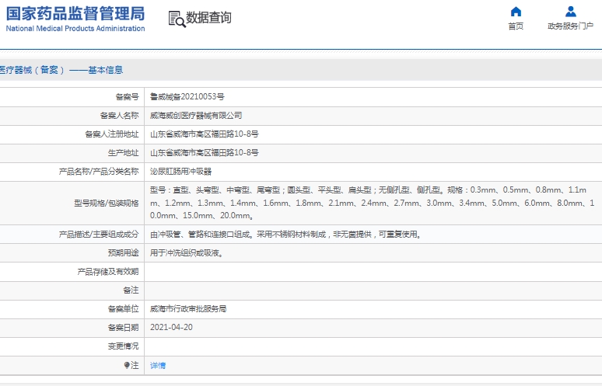Viewport: 602px width, 386px height.
Task: Click the 数据查询 magnifier document icon
Action: pos(177,19)
